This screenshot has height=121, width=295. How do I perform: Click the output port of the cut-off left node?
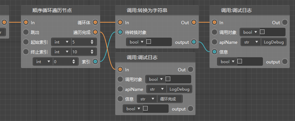point(4,23)
